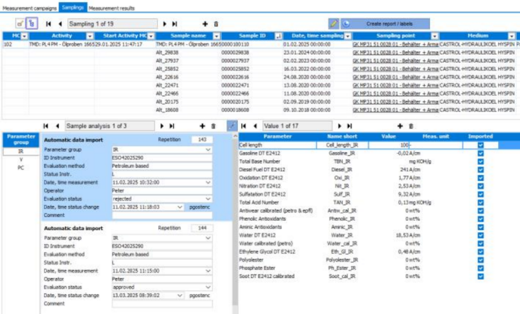Click the edit-list icon at toolbar start
This screenshot has height=314, width=520.
[20, 23]
